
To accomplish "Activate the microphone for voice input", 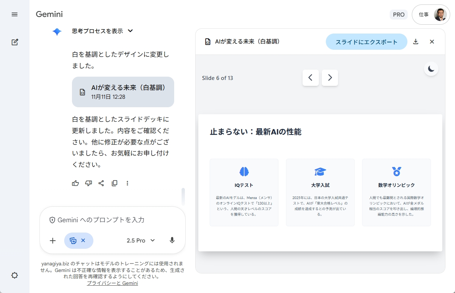I will click(172, 240).
